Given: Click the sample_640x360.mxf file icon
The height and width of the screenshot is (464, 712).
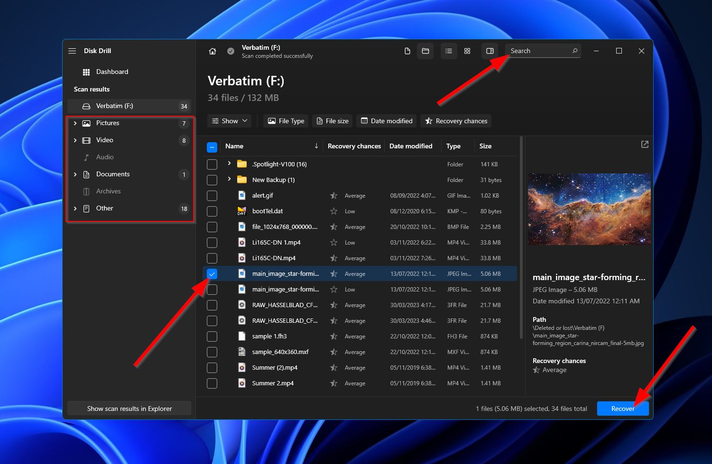Looking at the screenshot, I should 242,352.
